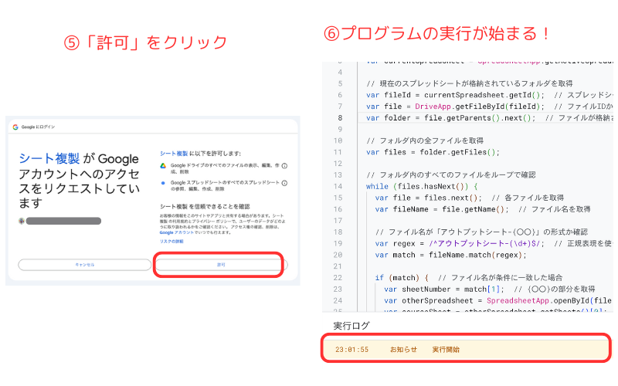Click シート複製 link in permission heading
This screenshot has width=618, height=386.
coord(174,153)
